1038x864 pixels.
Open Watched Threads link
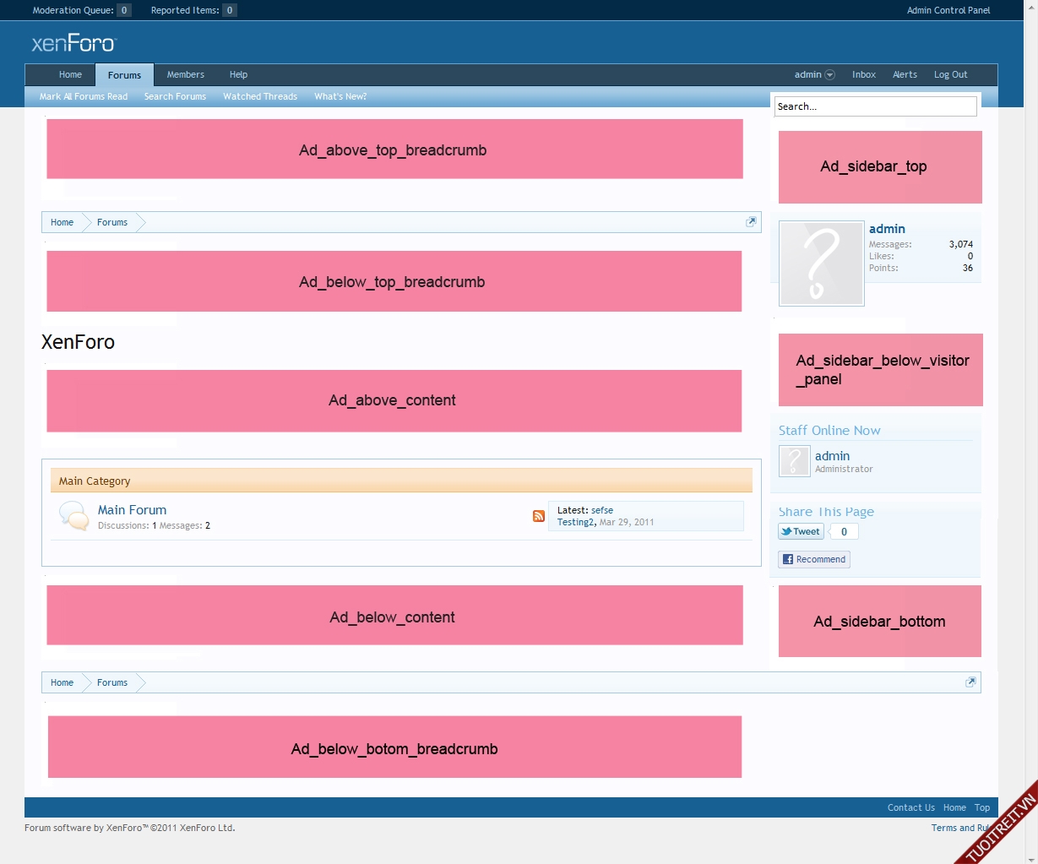click(x=260, y=97)
